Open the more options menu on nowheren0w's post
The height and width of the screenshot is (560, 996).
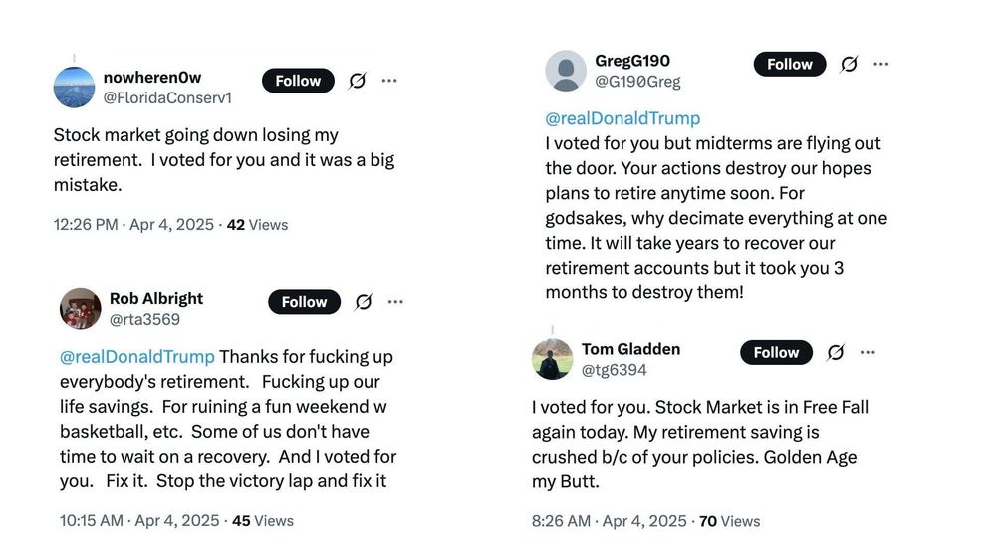point(389,81)
